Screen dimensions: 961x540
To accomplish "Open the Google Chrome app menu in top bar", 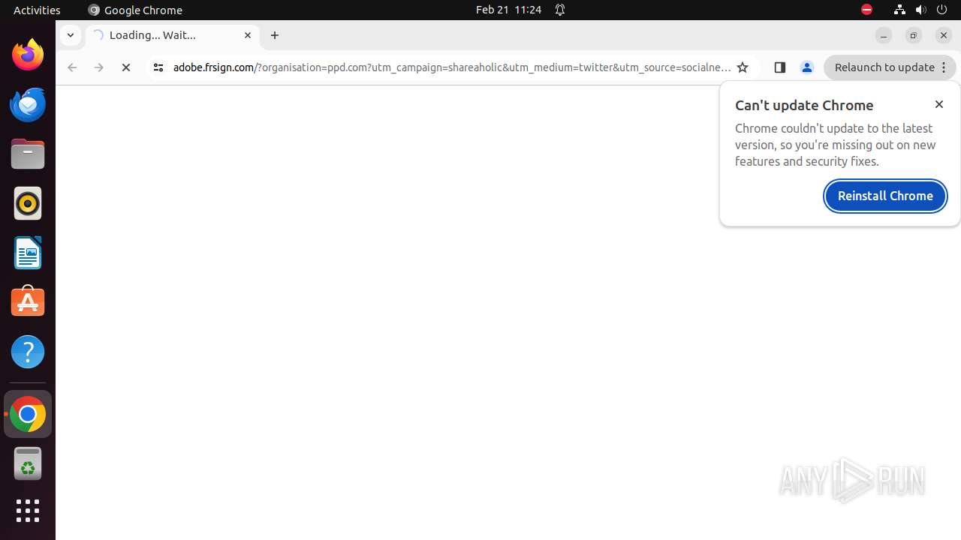I will tap(135, 10).
